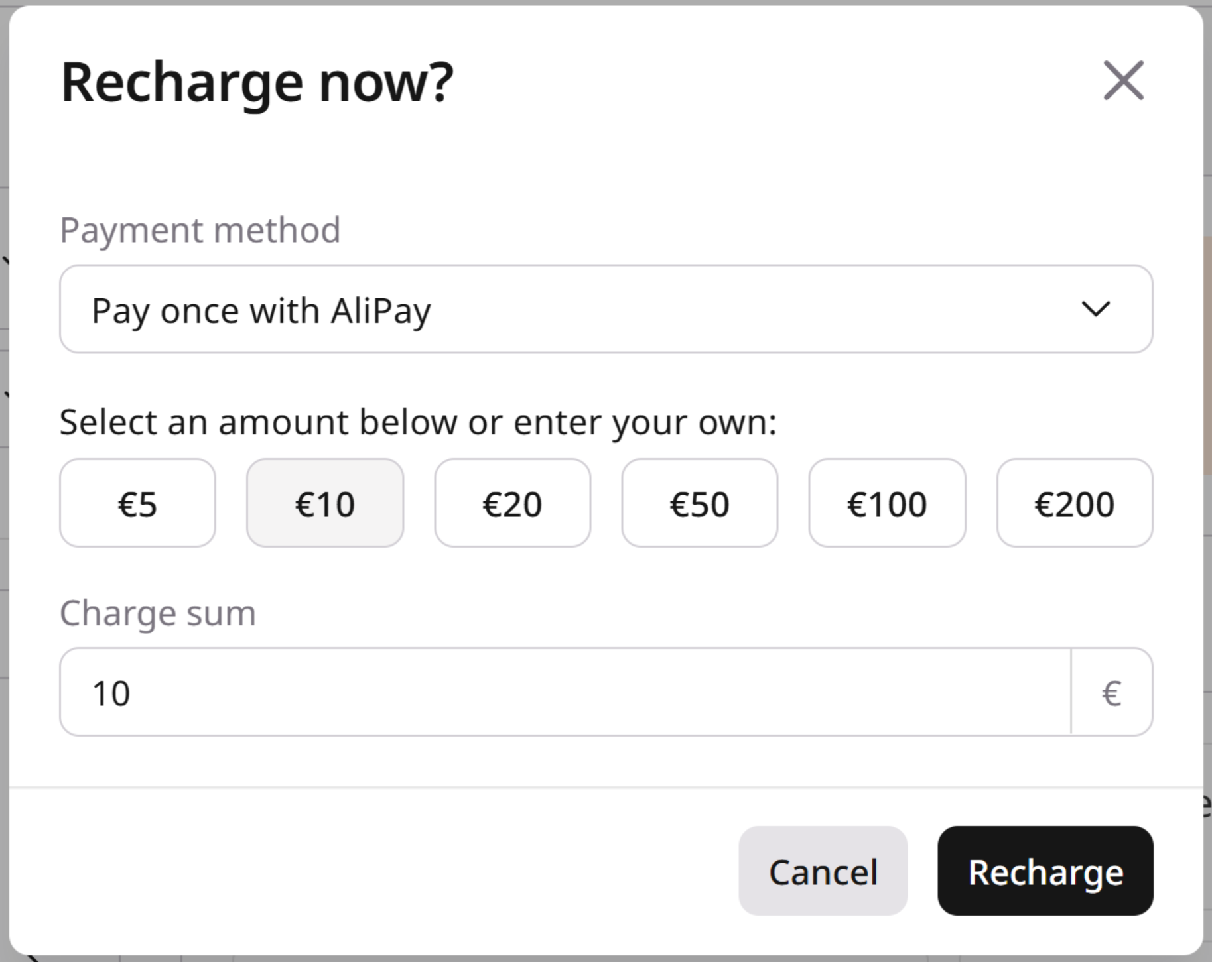The height and width of the screenshot is (962, 1212).
Task: Pick the €200 preset option
Action: tap(1075, 503)
